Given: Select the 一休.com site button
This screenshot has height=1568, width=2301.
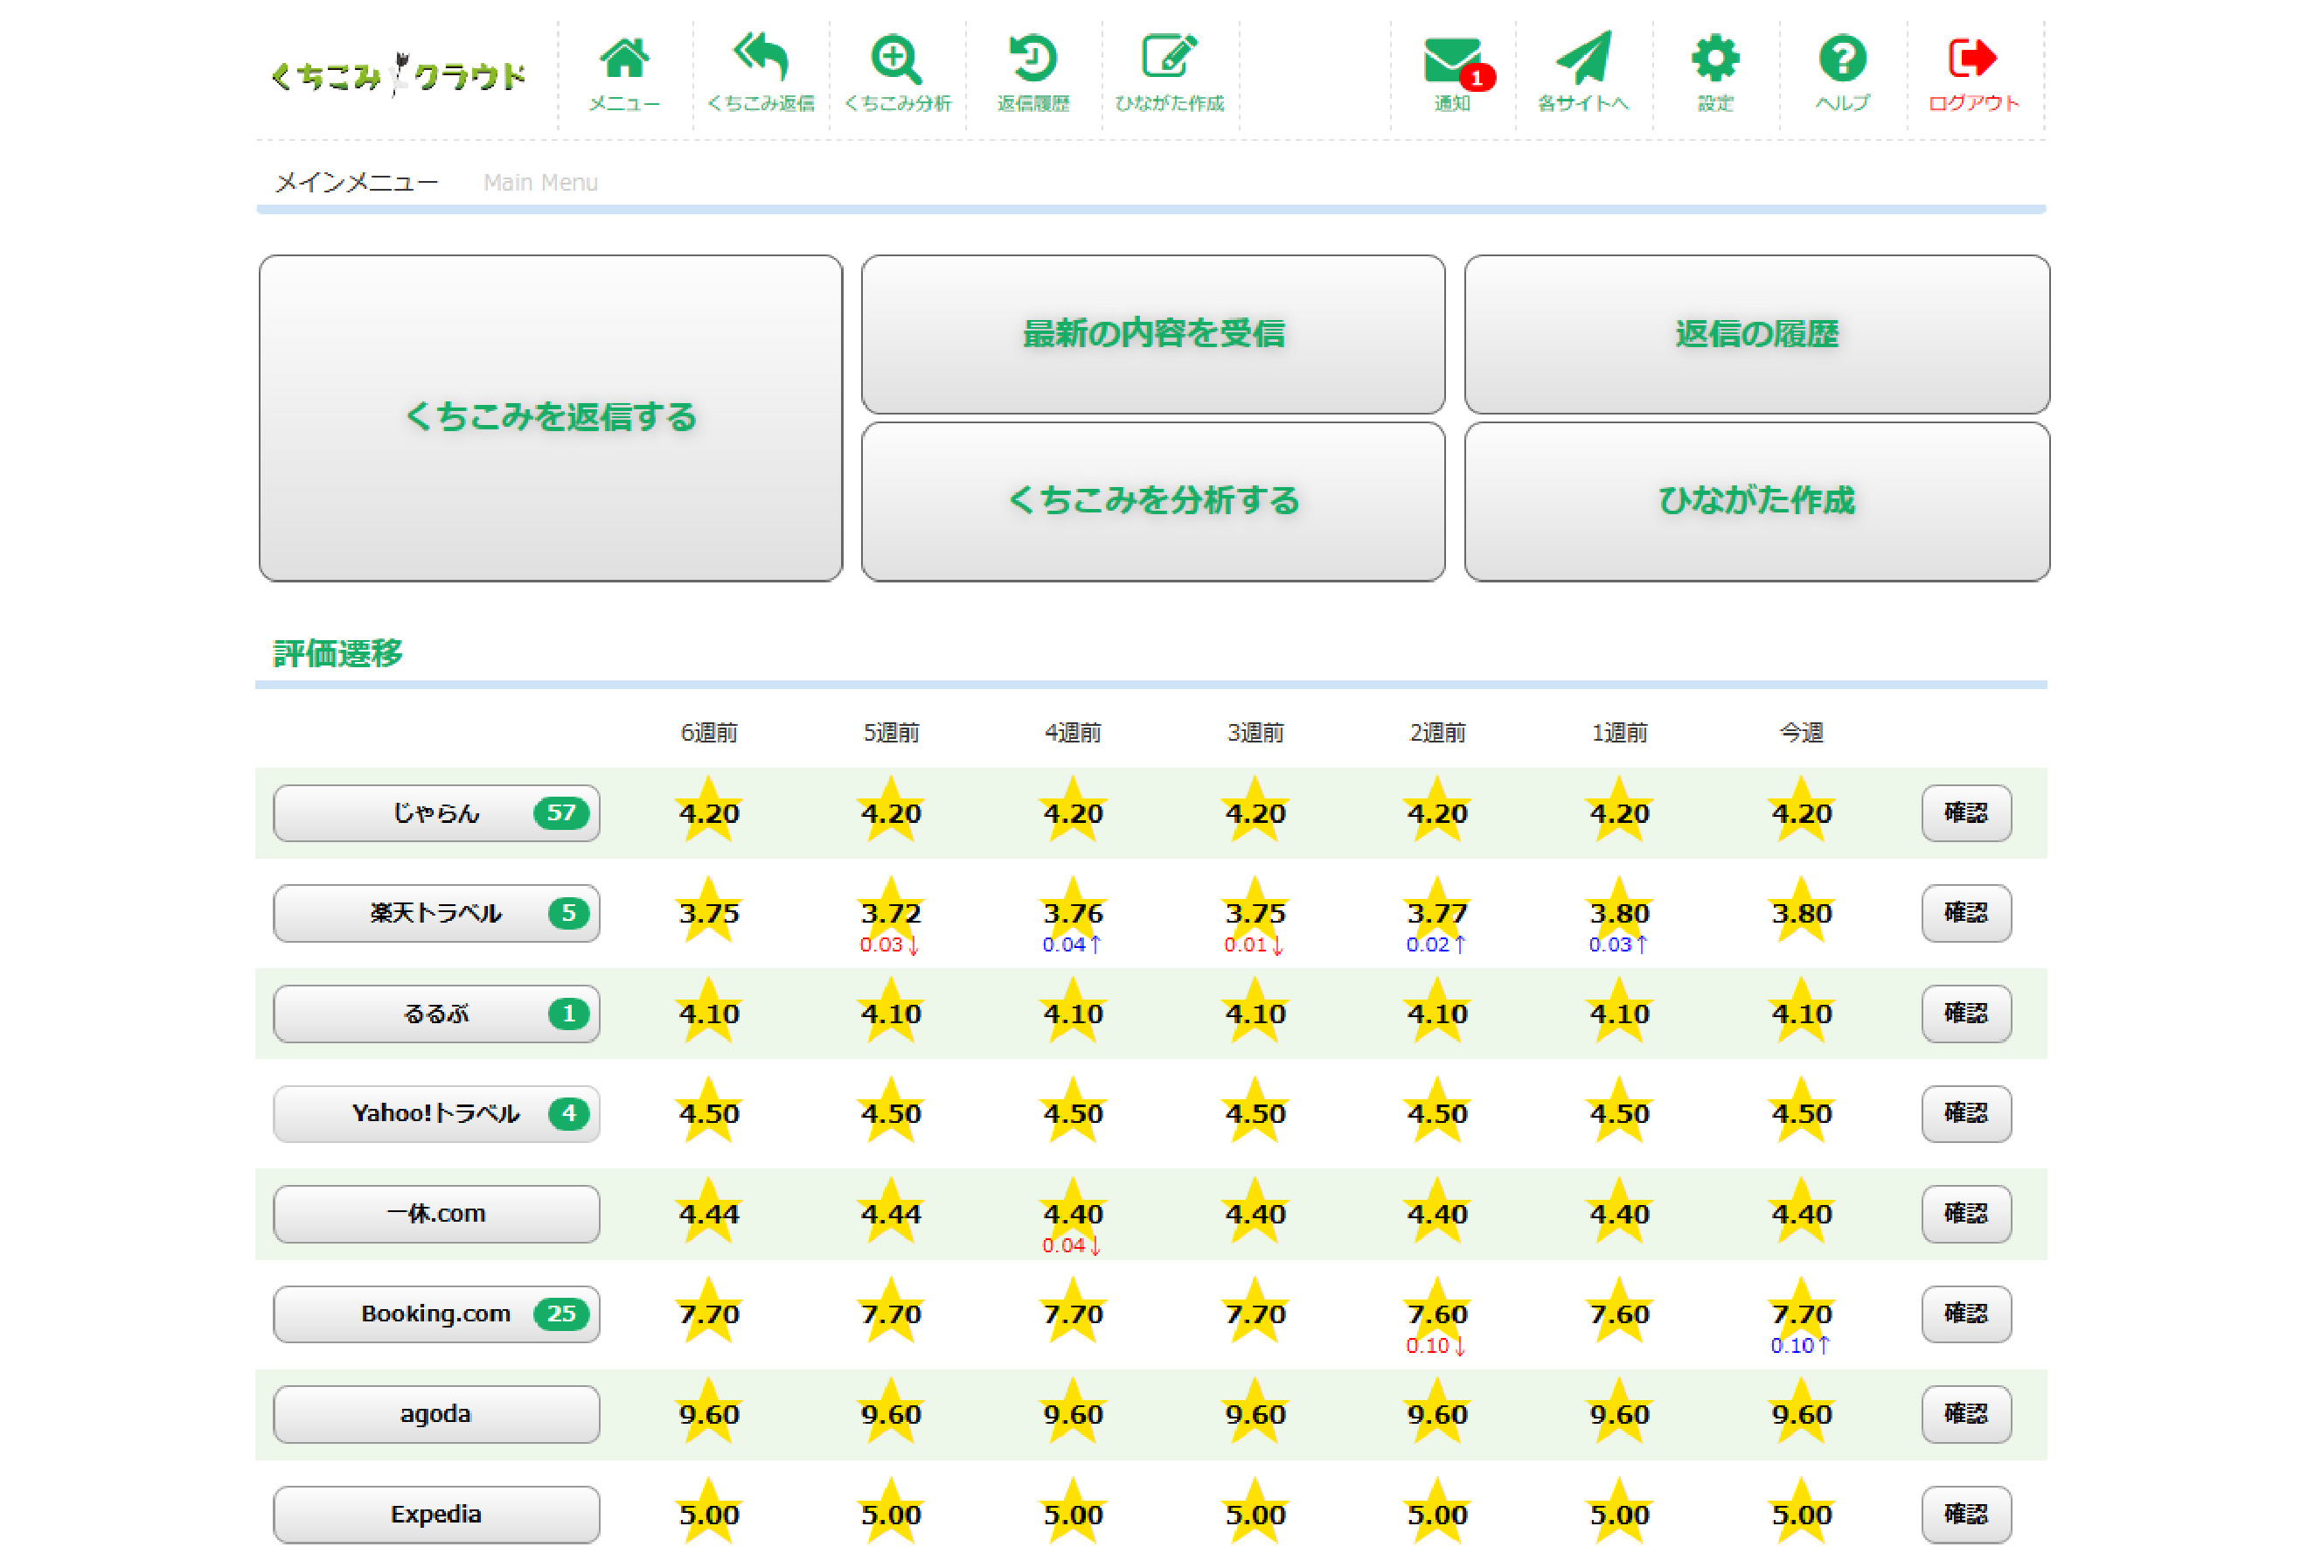Looking at the screenshot, I should (436, 1214).
